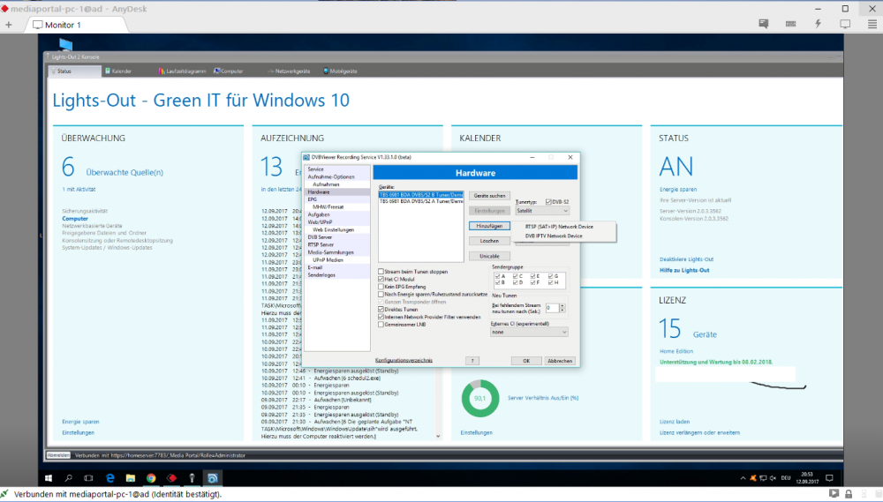Toggle the 'Gemeinsamer LNB' checkbox
Image resolution: width=883 pixels, height=502 pixels.
pyautogui.click(x=381, y=324)
